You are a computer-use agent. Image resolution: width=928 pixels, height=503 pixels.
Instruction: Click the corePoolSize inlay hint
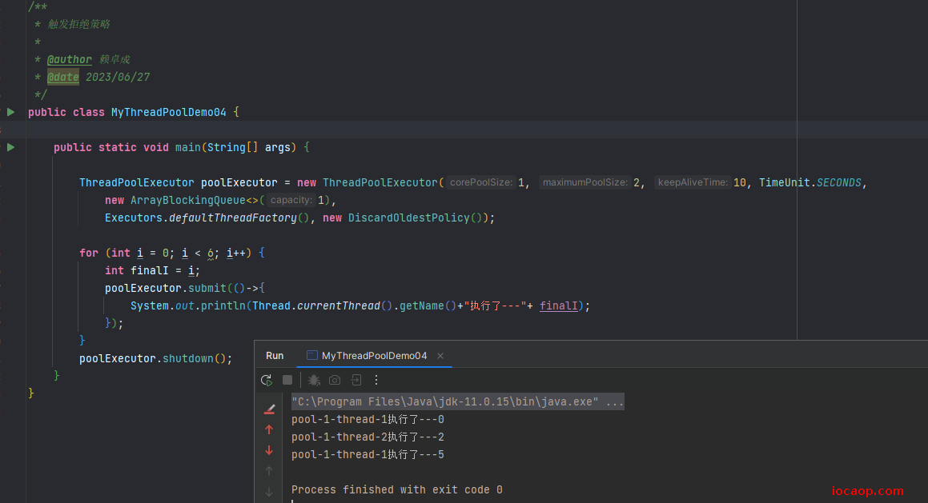click(481, 182)
